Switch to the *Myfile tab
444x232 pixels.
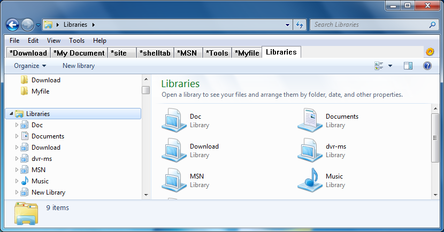pos(247,53)
